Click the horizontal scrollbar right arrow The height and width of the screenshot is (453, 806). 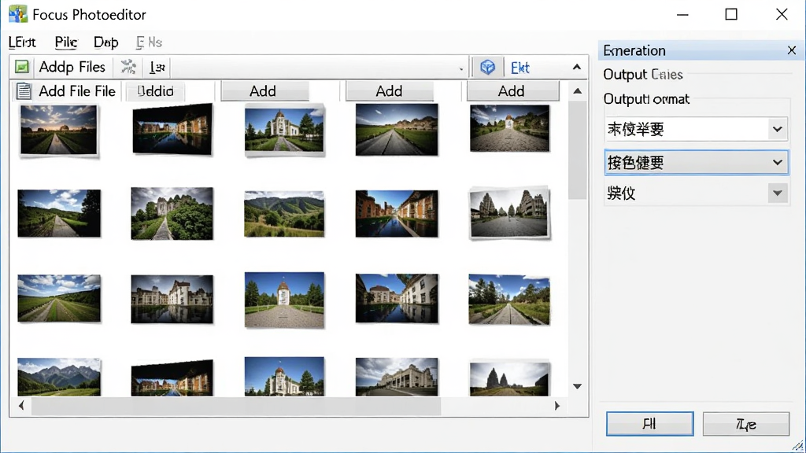[556, 406]
